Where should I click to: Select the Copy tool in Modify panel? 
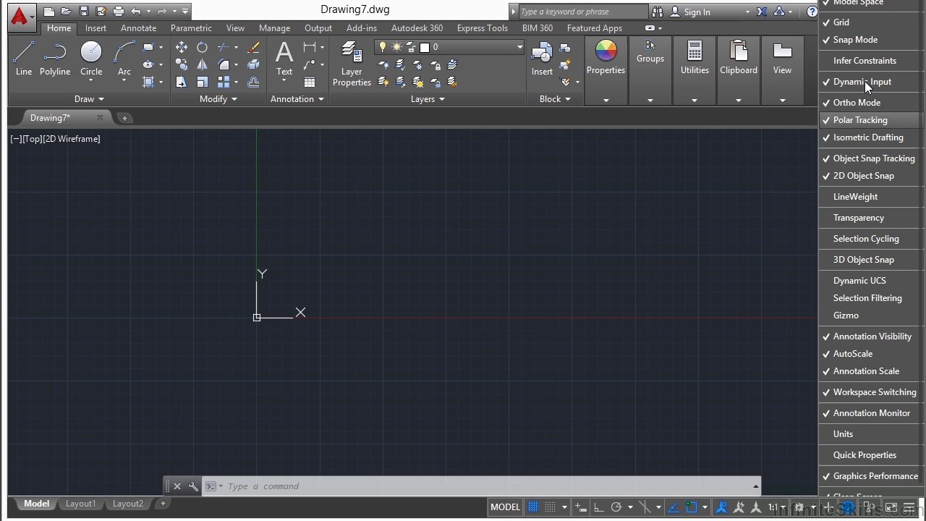coord(182,65)
